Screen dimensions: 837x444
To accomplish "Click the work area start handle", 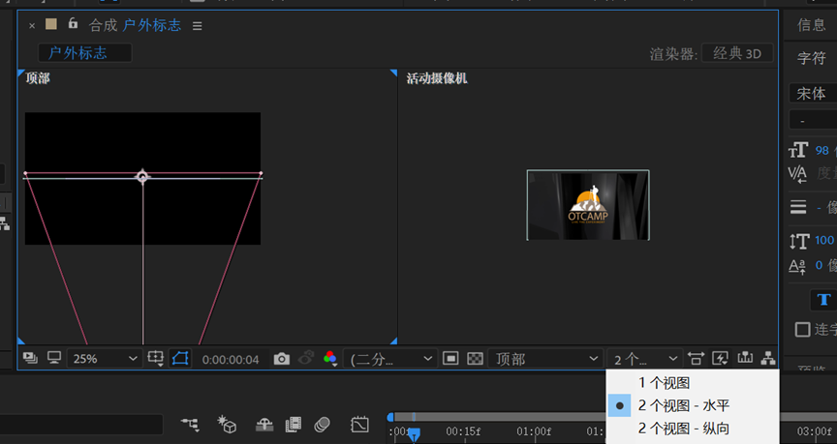I will point(390,417).
